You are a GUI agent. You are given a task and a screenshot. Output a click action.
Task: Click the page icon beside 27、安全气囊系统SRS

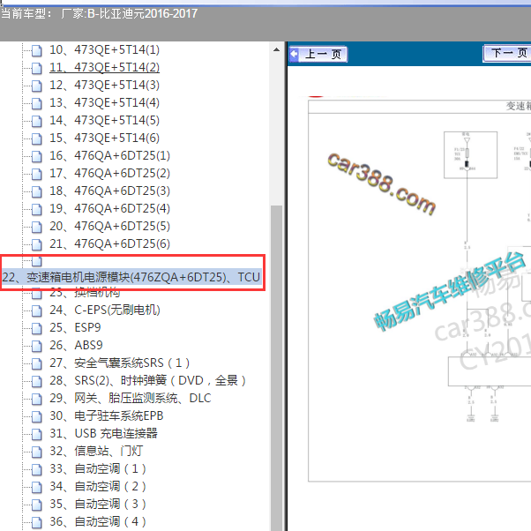(36, 363)
